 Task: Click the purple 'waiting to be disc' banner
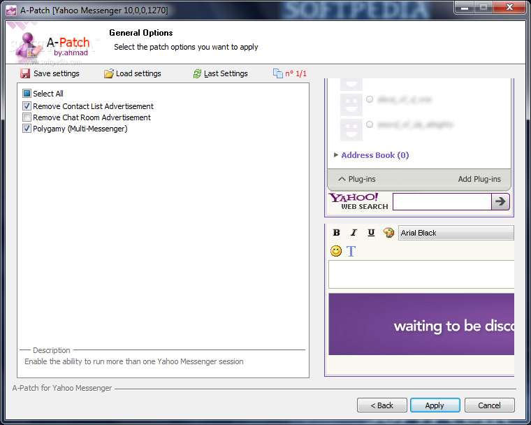pos(421,324)
